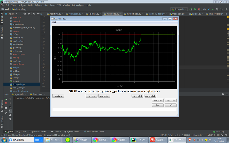Open the 数据 menu in MainWindow

coord(54,23)
